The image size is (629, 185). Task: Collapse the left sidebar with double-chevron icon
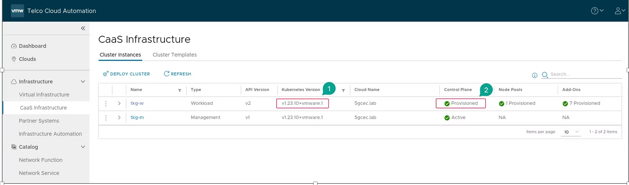(83, 28)
